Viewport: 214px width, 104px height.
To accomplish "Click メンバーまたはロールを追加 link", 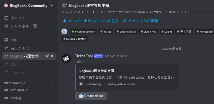I will [90, 21].
